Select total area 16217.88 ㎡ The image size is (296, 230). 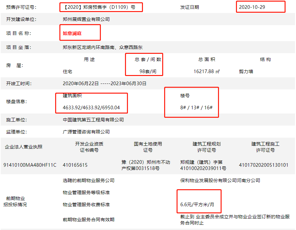(207, 71)
